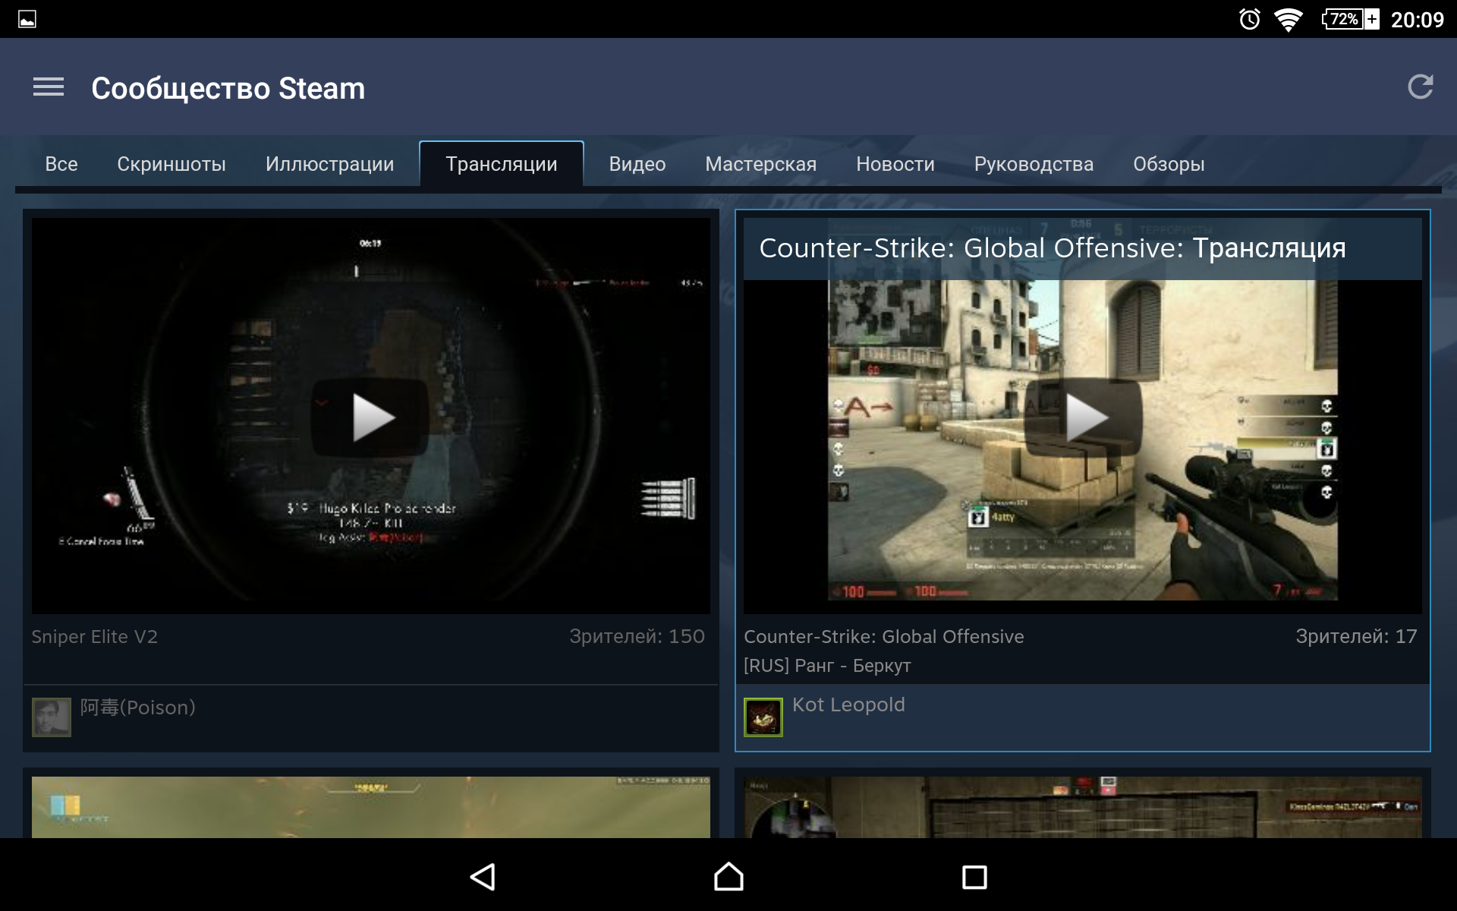This screenshot has width=1457, height=911.
Task: Switch to the Все tab
Action: 61,164
